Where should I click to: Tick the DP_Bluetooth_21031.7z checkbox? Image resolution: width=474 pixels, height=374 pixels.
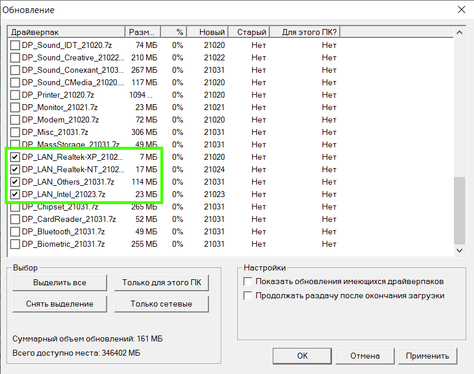pyautogui.click(x=15, y=231)
